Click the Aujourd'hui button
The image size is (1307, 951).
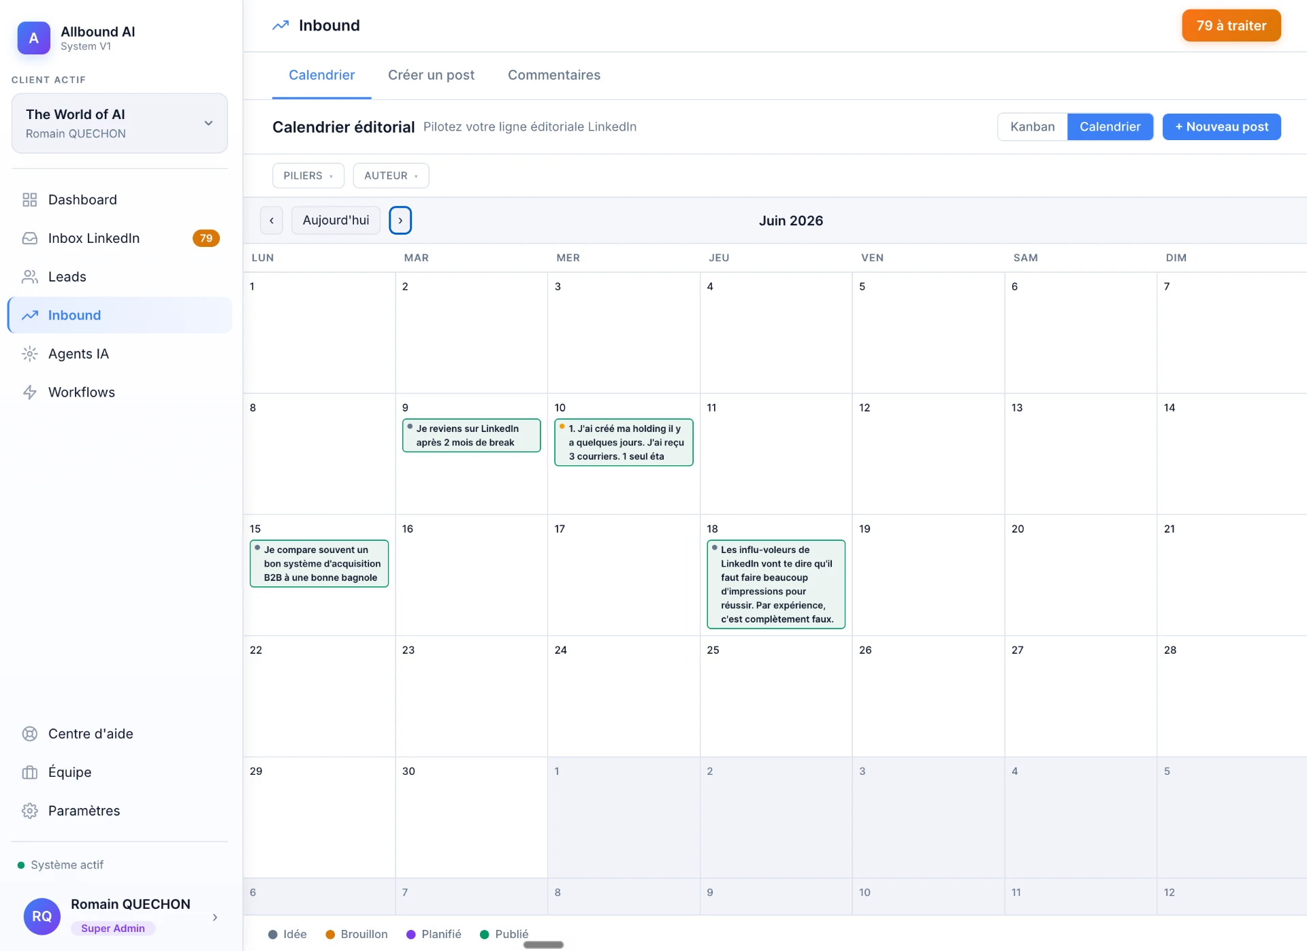pos(336,220)
